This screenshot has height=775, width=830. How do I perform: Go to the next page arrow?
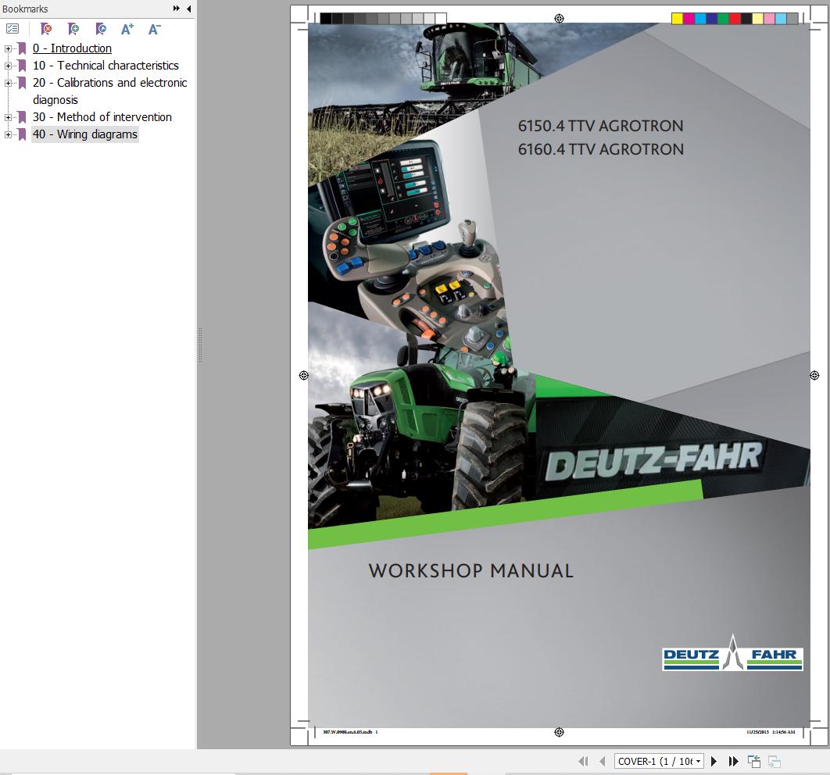[714, 761]
